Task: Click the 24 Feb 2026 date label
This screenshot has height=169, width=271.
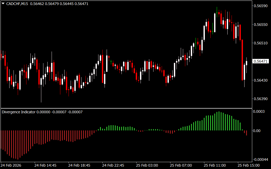Action: [11, 165]
